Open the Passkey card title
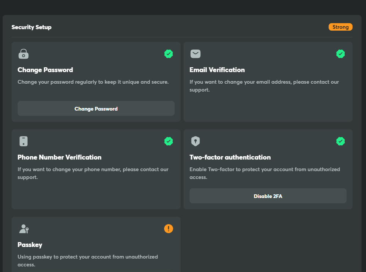366x272 pixels. coord(30,245)
